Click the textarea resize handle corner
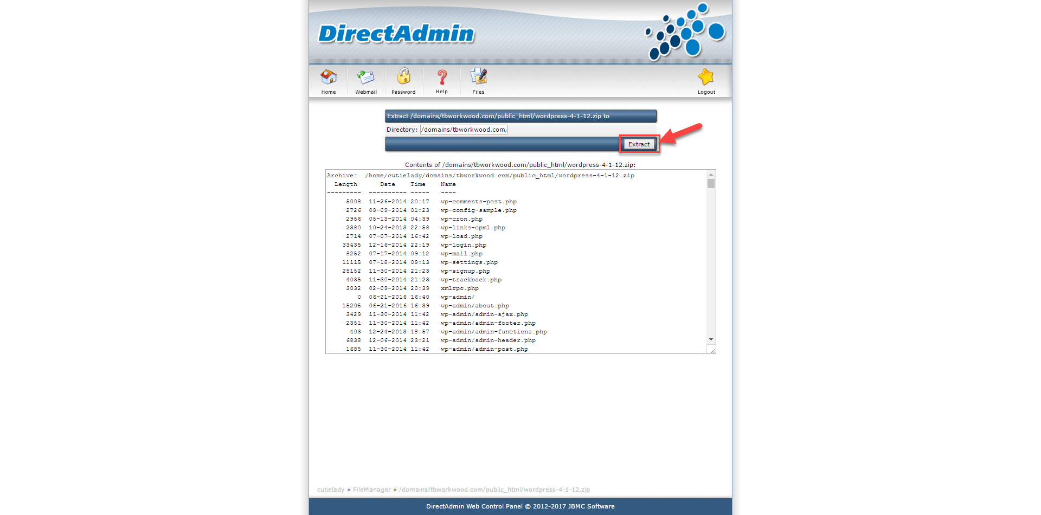Viewport: 1041px width, 515px height. point(712,350)
